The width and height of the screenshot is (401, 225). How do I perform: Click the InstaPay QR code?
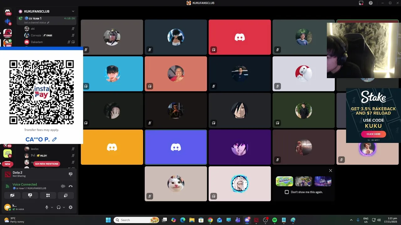(x=41, y=92)
